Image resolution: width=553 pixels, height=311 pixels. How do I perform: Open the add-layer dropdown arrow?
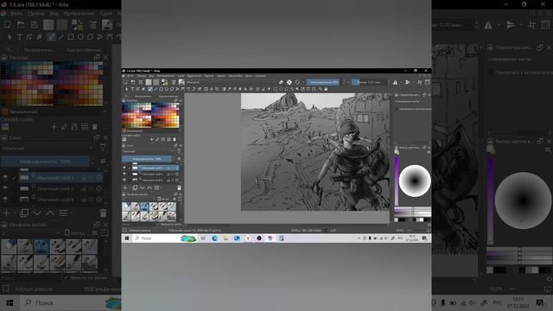130,188
